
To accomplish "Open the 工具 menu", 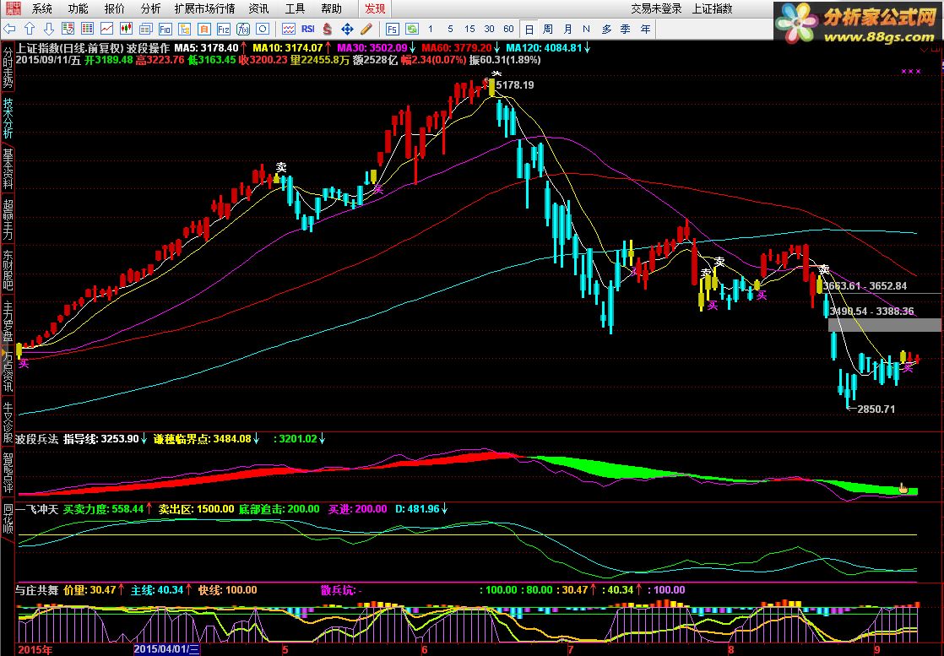I will [295, 8].
